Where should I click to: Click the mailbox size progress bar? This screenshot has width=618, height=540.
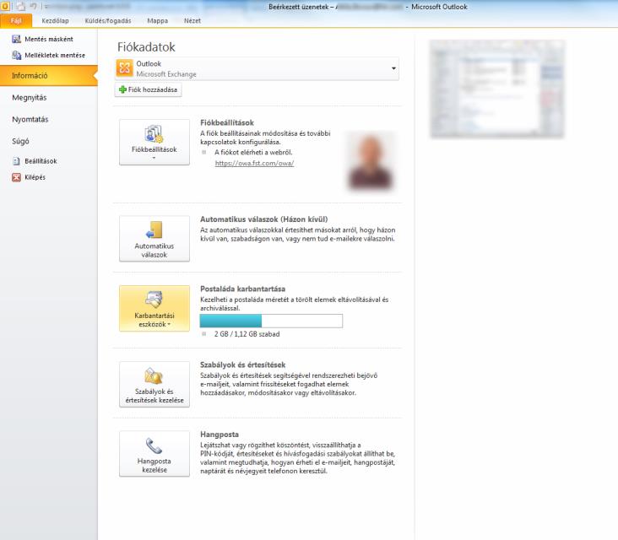[271, 321]
